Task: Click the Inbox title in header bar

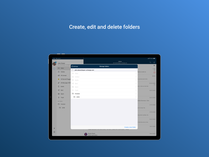Action: 120,61
